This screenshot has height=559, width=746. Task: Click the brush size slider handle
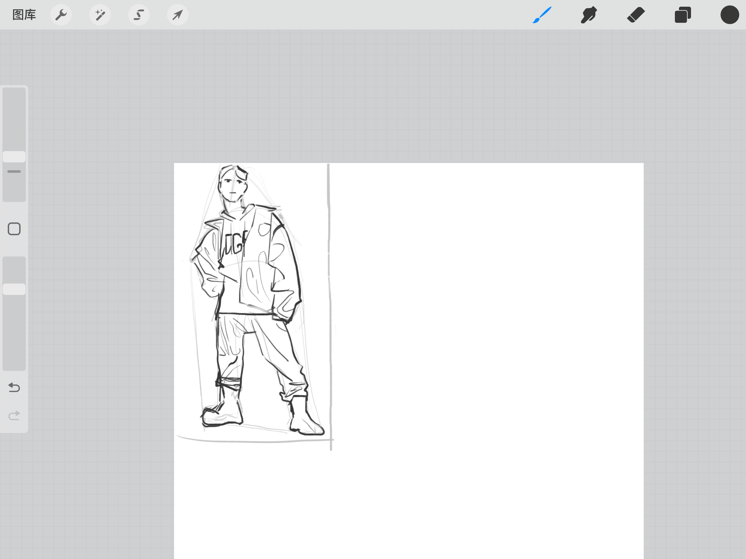click(14, 157)
